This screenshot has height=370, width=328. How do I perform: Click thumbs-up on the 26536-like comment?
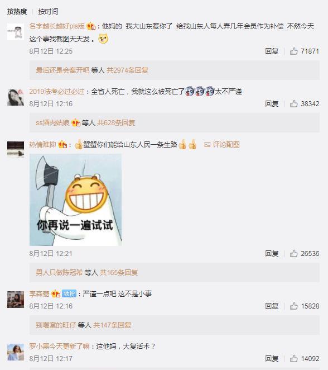click(293, 253)
